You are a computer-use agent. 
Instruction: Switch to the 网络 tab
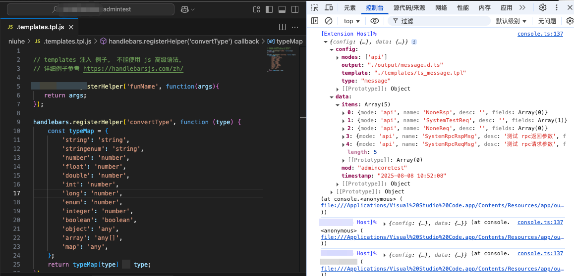coord(442,8)
